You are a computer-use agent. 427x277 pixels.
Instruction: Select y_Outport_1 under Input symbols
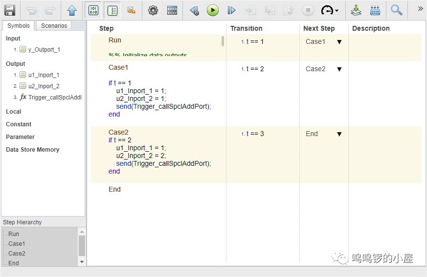click(x=44, y=50)
